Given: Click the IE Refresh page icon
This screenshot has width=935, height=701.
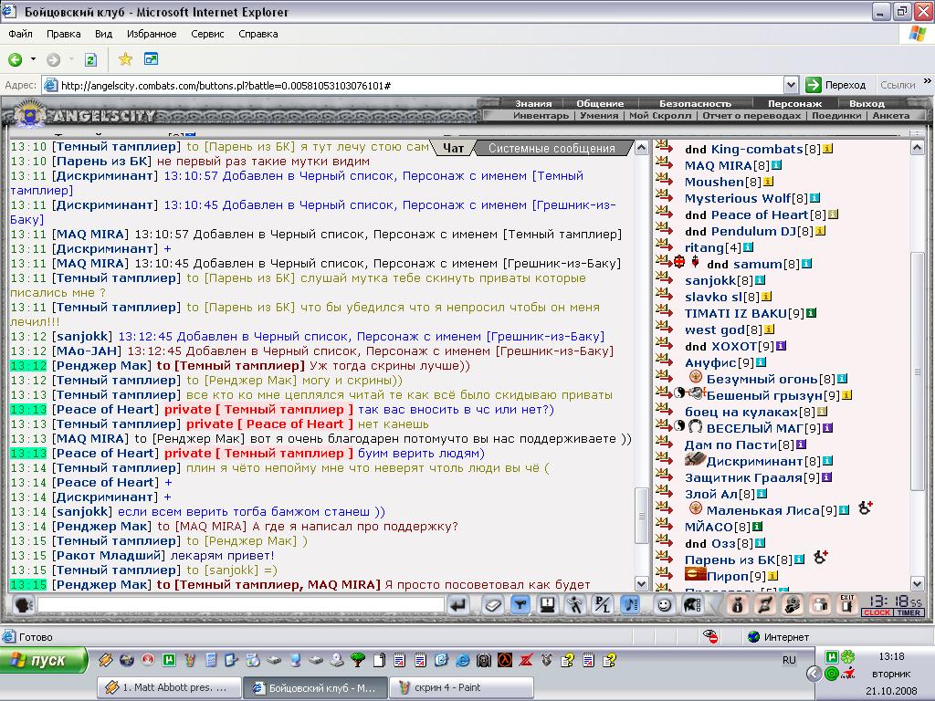Looking at the screenshot, I should pyautogui.click(x=90, y=59).
